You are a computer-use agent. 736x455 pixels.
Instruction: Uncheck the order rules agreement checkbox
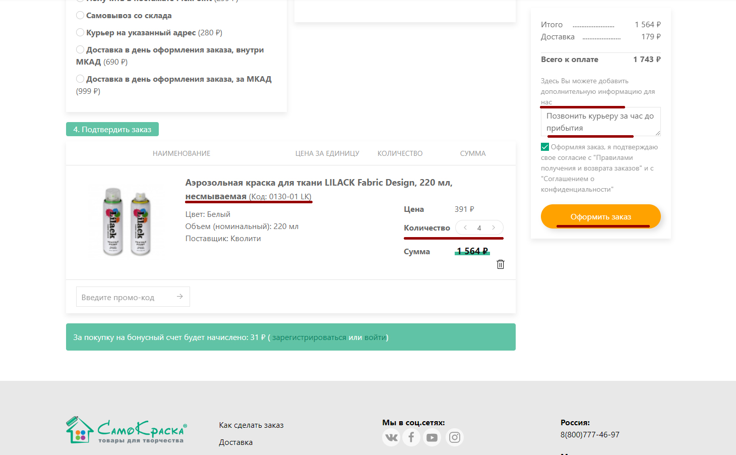(545, 147)
